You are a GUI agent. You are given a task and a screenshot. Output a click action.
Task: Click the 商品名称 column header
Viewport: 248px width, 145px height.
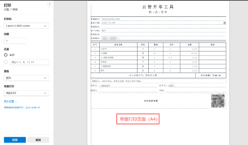[118, 45]
